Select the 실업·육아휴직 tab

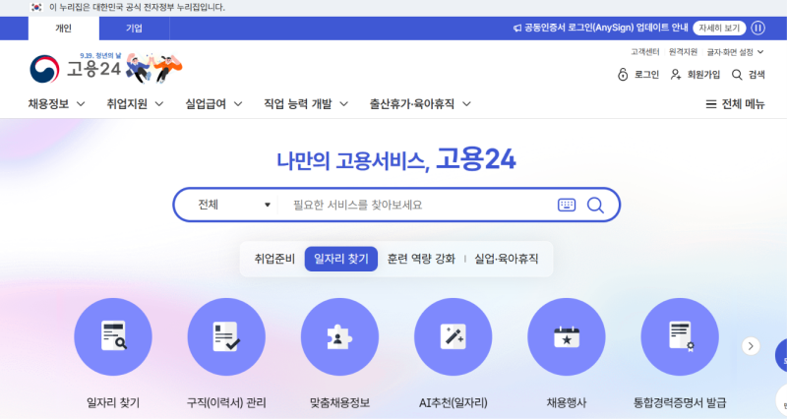[507, 259]
